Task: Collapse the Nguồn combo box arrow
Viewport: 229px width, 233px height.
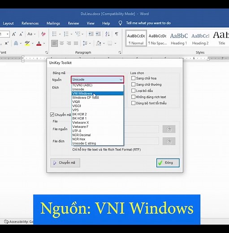Action: click(121, 80)
